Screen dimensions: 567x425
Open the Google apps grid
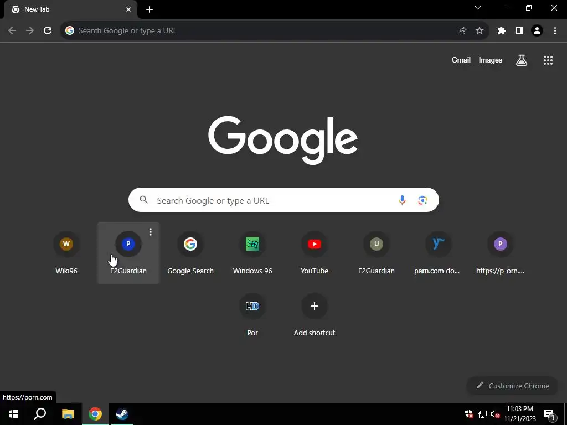548,60
